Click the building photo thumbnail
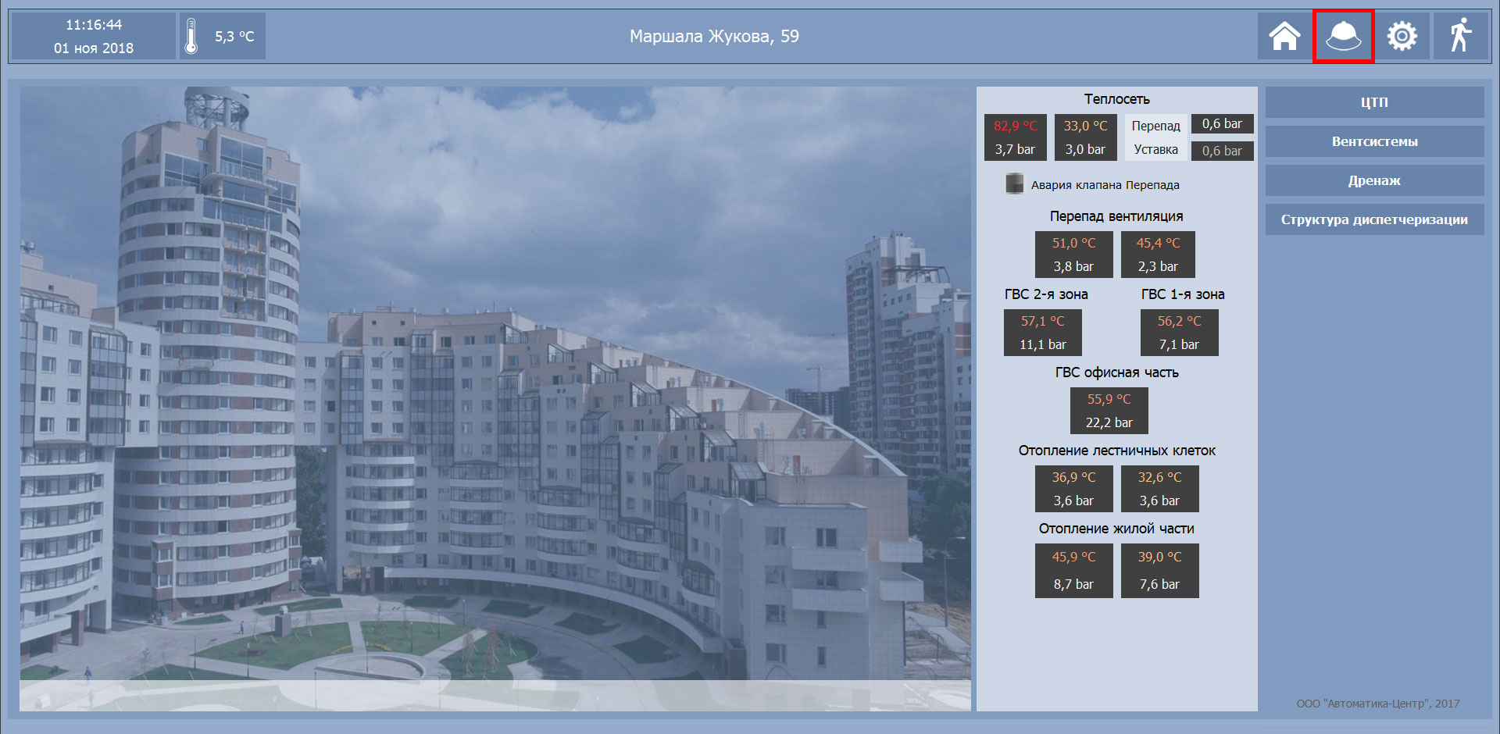Viewport: 1500px width, 734px height. tap(495, 398)
